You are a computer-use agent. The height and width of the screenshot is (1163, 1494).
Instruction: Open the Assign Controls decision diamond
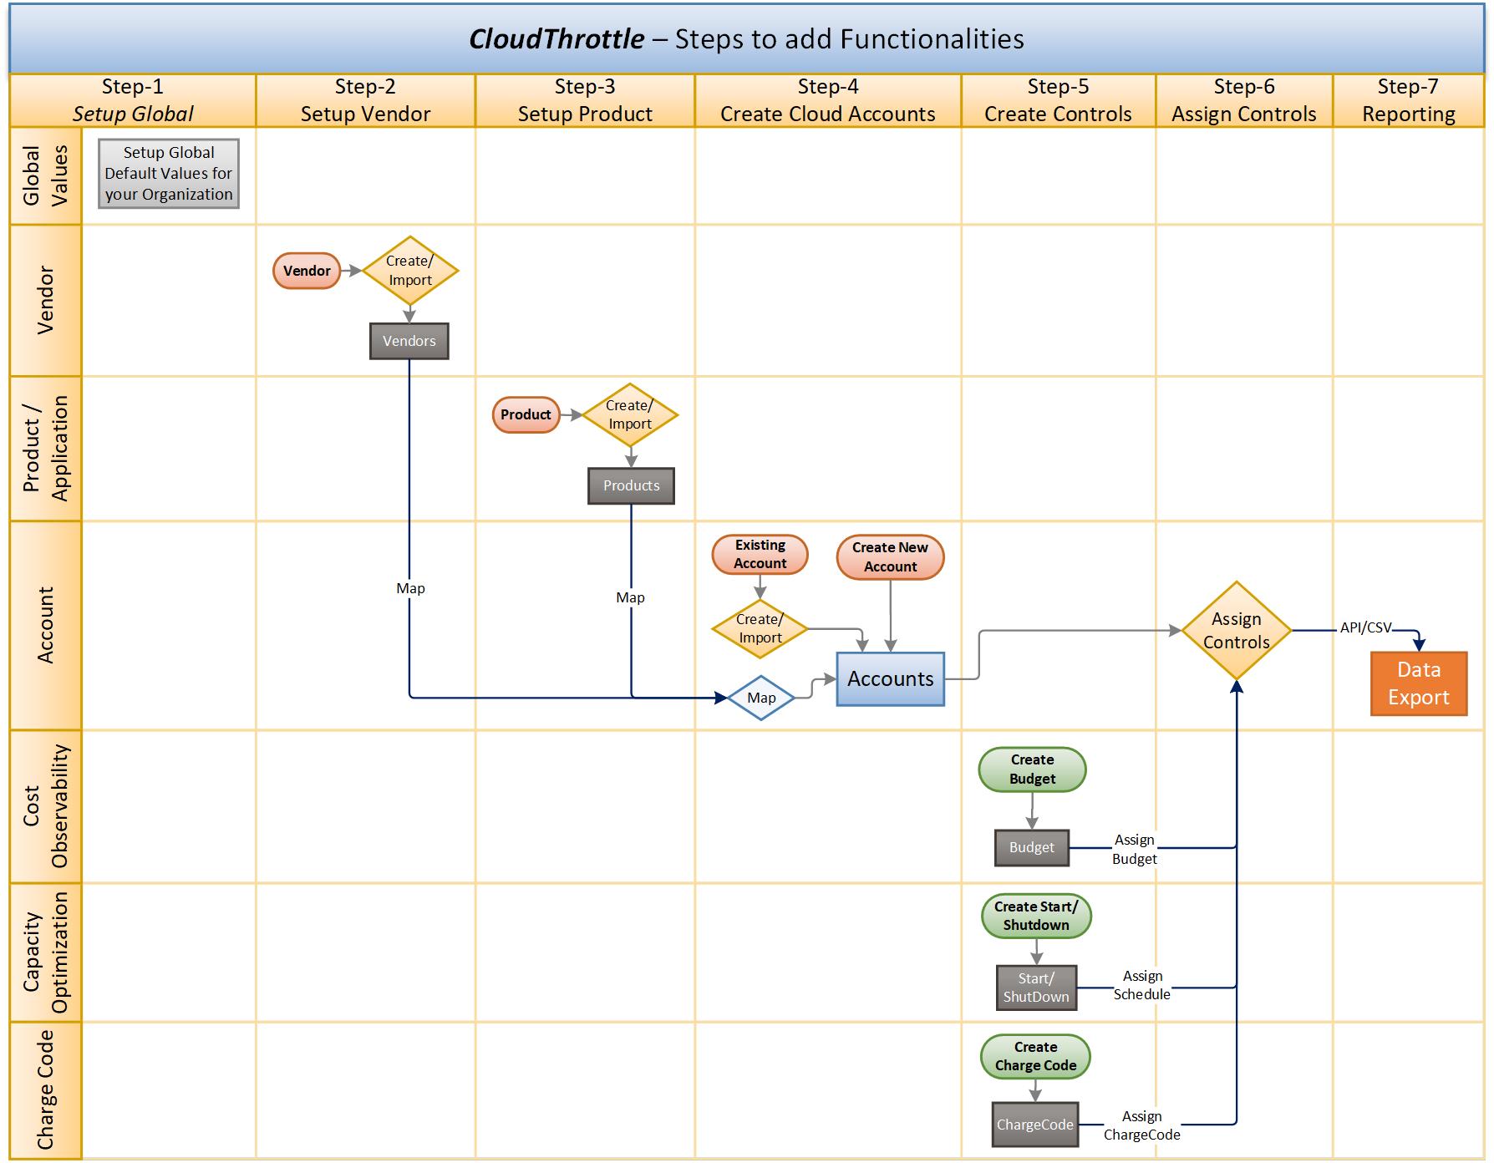click(1235, 629)
